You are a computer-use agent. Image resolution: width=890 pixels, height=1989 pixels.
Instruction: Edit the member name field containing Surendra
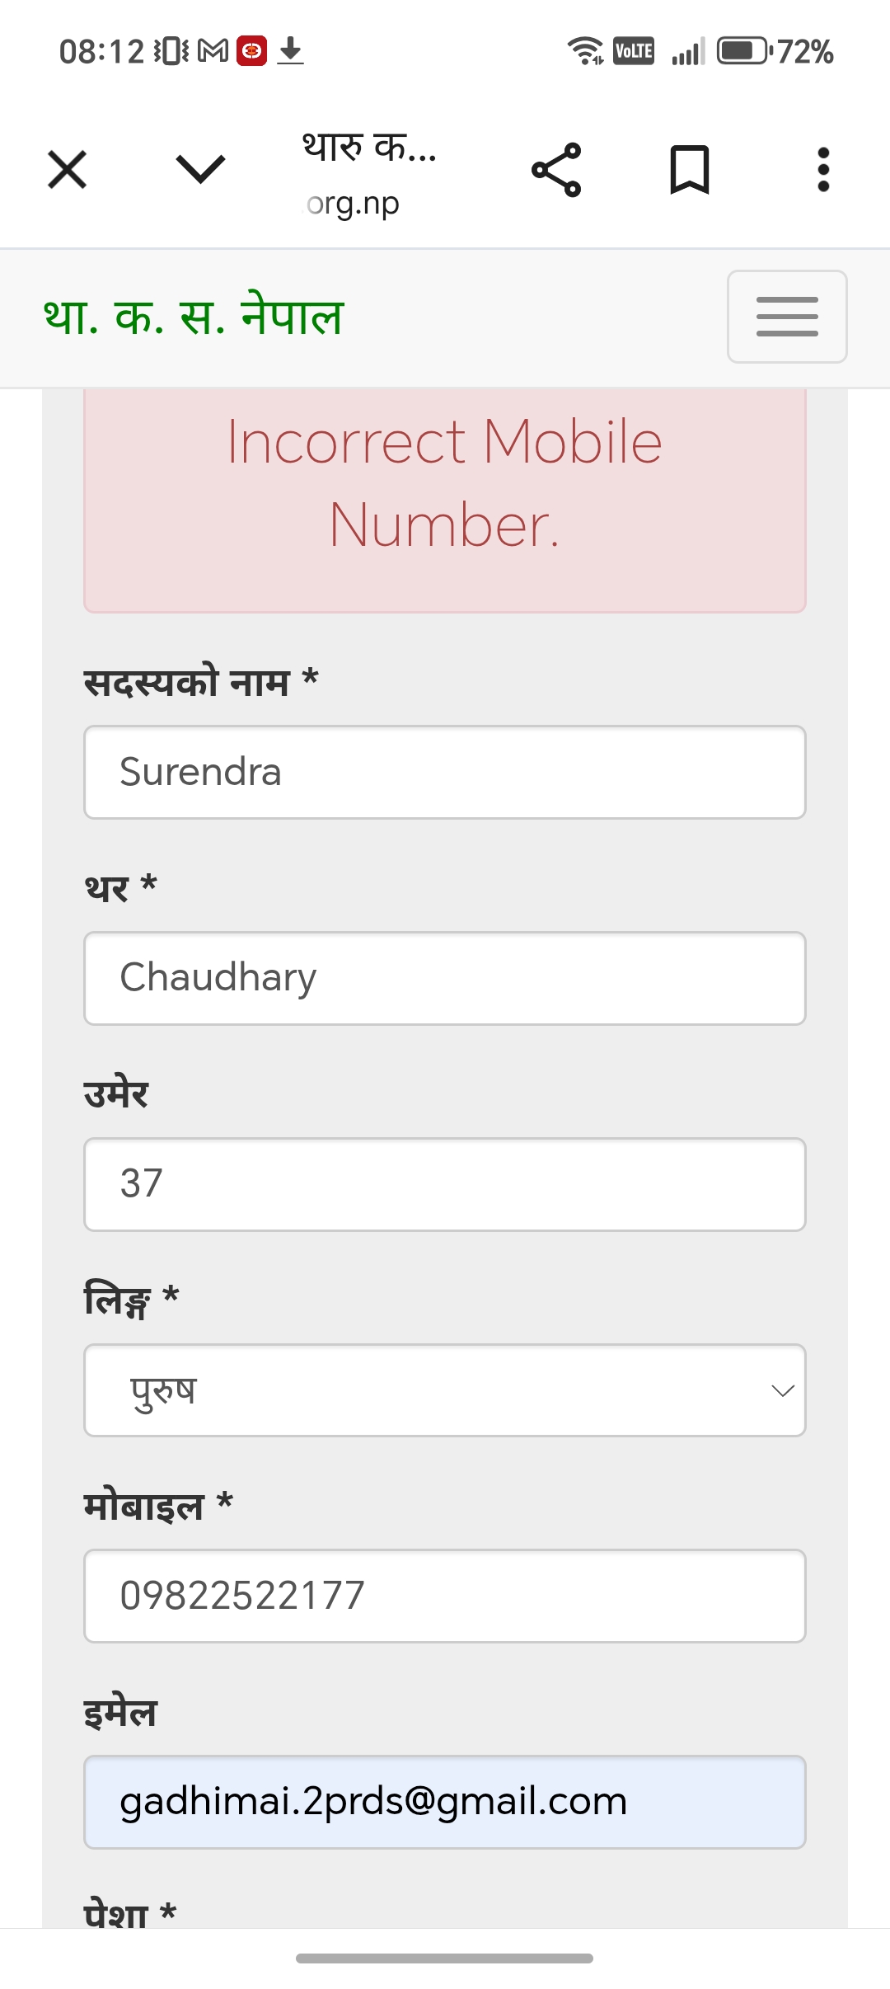(x=445, y=772)
